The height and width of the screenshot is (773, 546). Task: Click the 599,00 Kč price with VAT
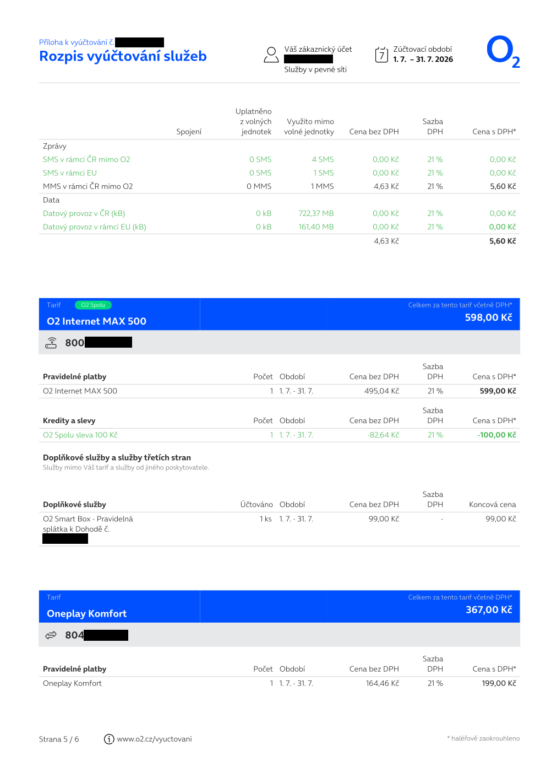point(498,391)
